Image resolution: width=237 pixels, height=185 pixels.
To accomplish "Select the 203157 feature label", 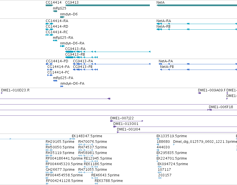I will pyautogui.click(x=165, y=175).
